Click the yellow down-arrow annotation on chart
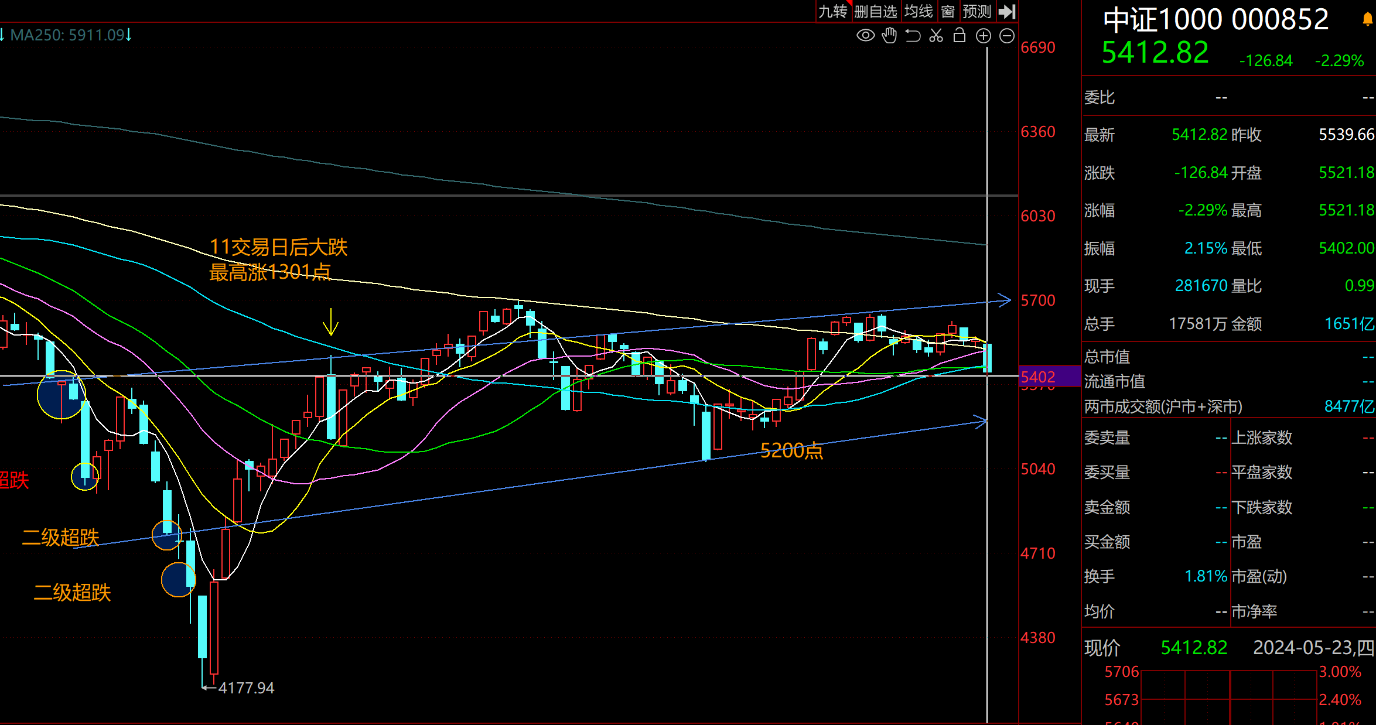Image resolution: width=1376 pixels, height=725 pixels. coord(331,322)
